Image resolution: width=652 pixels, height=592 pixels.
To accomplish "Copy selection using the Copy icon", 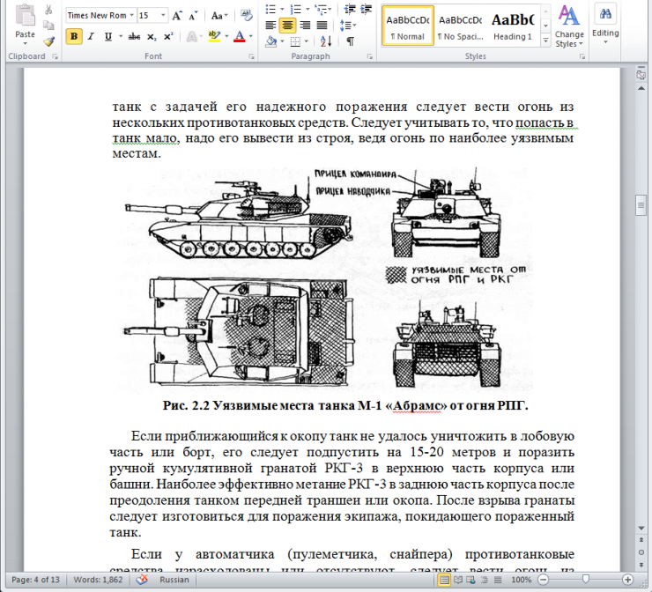I will click(48, 26).
